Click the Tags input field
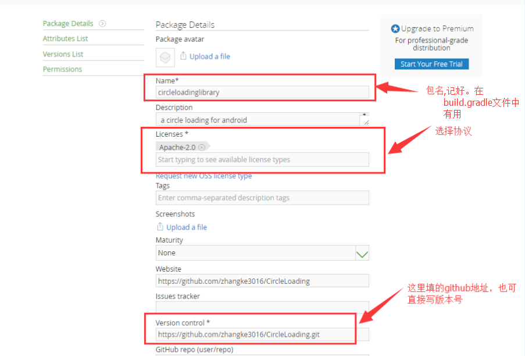 (x=262, y=198)
